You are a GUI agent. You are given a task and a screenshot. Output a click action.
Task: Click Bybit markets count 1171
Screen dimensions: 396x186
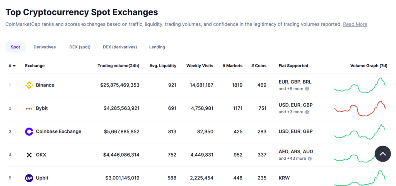pyautogui.click(x=237, y=108)
